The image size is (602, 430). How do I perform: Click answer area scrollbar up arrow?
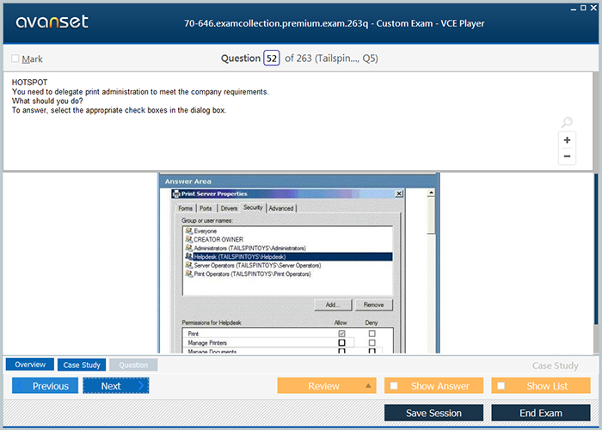pyautogui.click(x=431, y=193)
